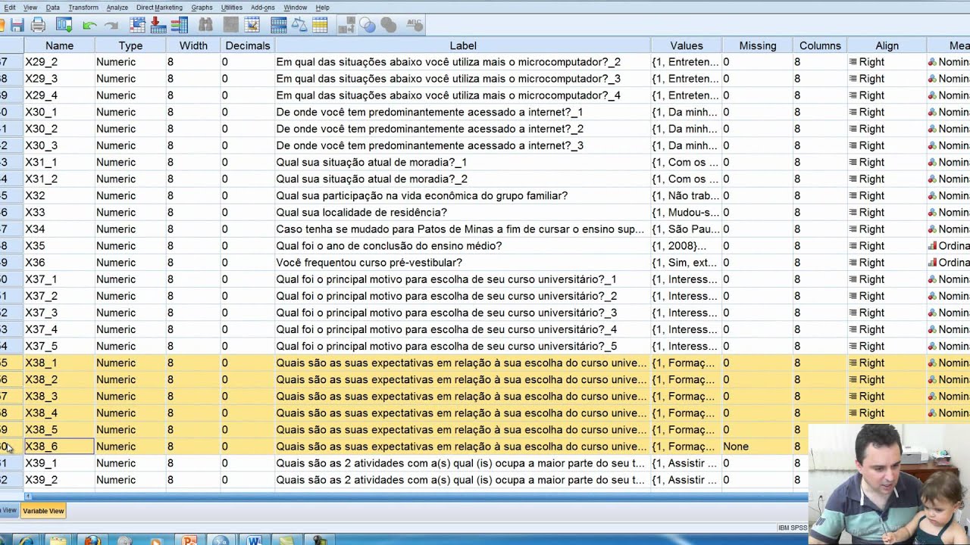Viewport: 970px width, 545px height.
Task: Click the Values cell '{1, 2008}...' in row X35
Action: pyautogui.click(x=686, y=246)
